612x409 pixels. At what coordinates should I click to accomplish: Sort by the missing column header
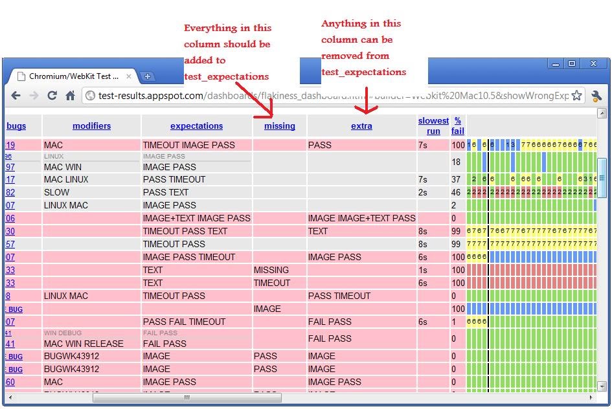[x=279, y=126]
